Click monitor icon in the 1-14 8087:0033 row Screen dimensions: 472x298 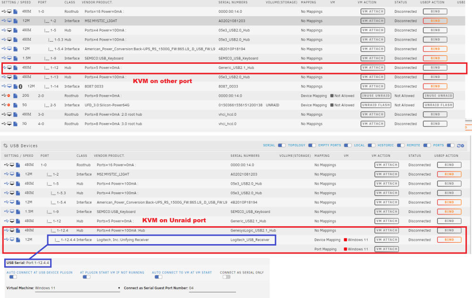point(9,86)
